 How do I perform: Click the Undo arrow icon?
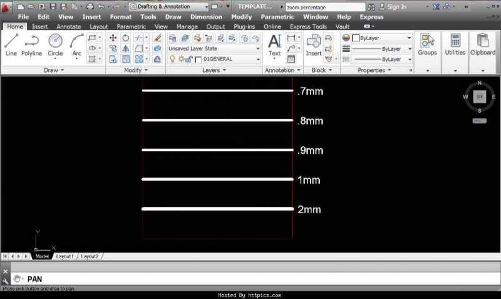[101, 6]
